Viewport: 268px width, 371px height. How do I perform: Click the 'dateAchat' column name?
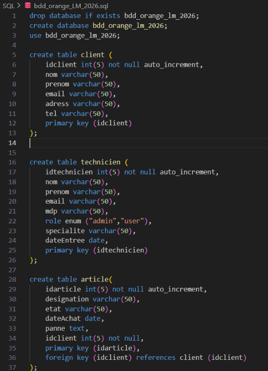(63, 319)
